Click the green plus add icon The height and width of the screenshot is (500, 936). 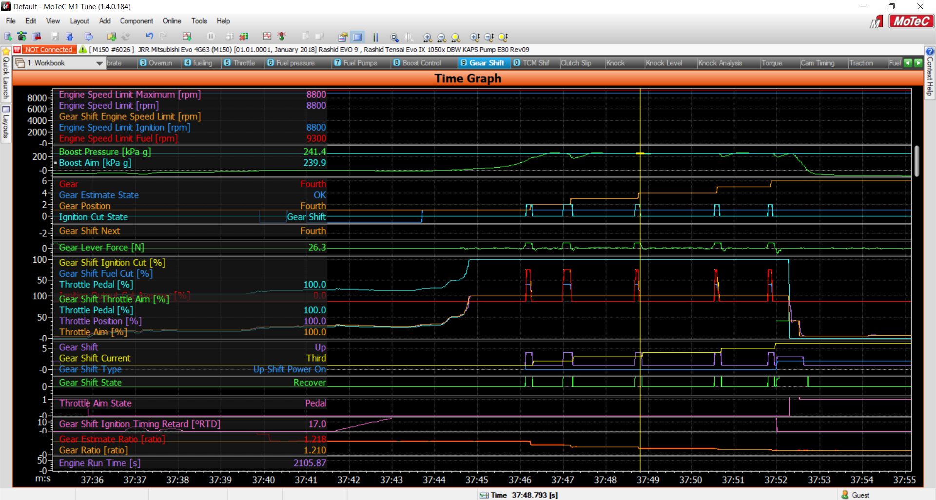click(x=112, y=37)
